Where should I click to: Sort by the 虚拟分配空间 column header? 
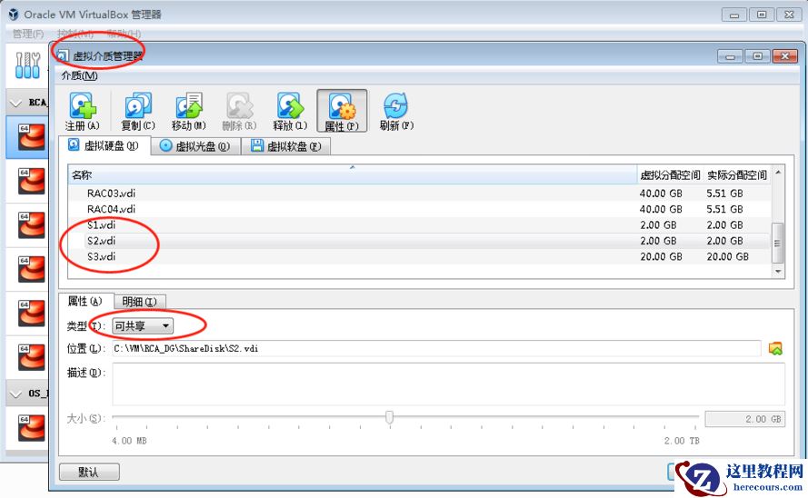click(x=670, y=175)
